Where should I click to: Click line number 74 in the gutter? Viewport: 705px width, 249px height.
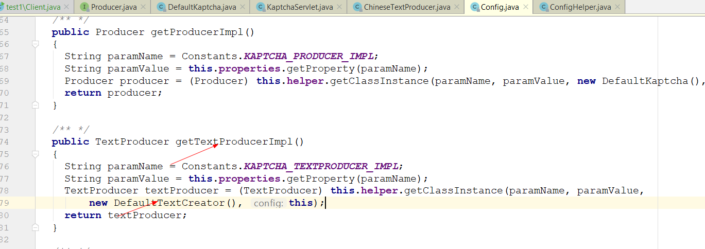point(4,141)
